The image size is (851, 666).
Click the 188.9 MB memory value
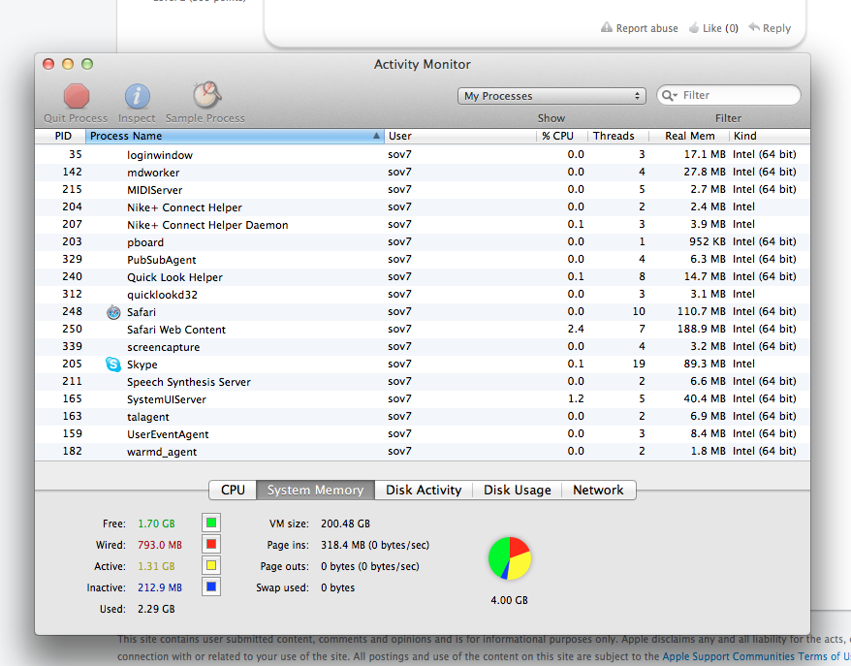(701, 329)
